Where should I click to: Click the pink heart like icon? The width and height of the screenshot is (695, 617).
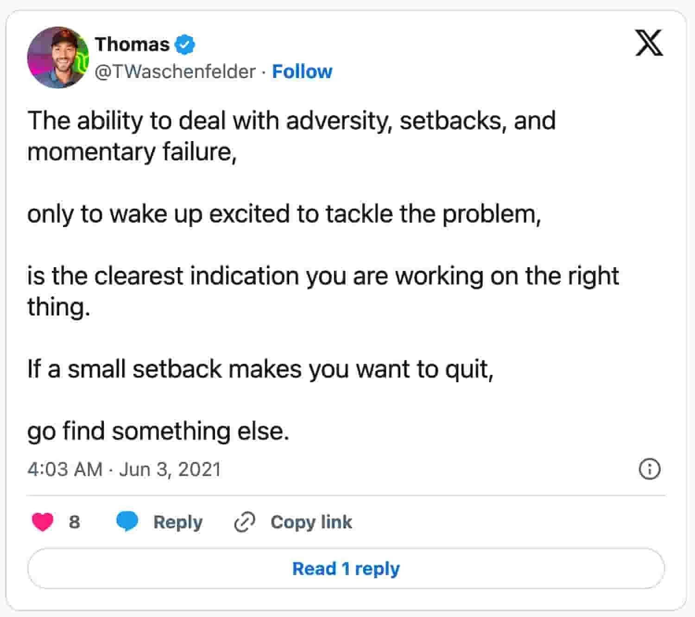tap(43, 522)
